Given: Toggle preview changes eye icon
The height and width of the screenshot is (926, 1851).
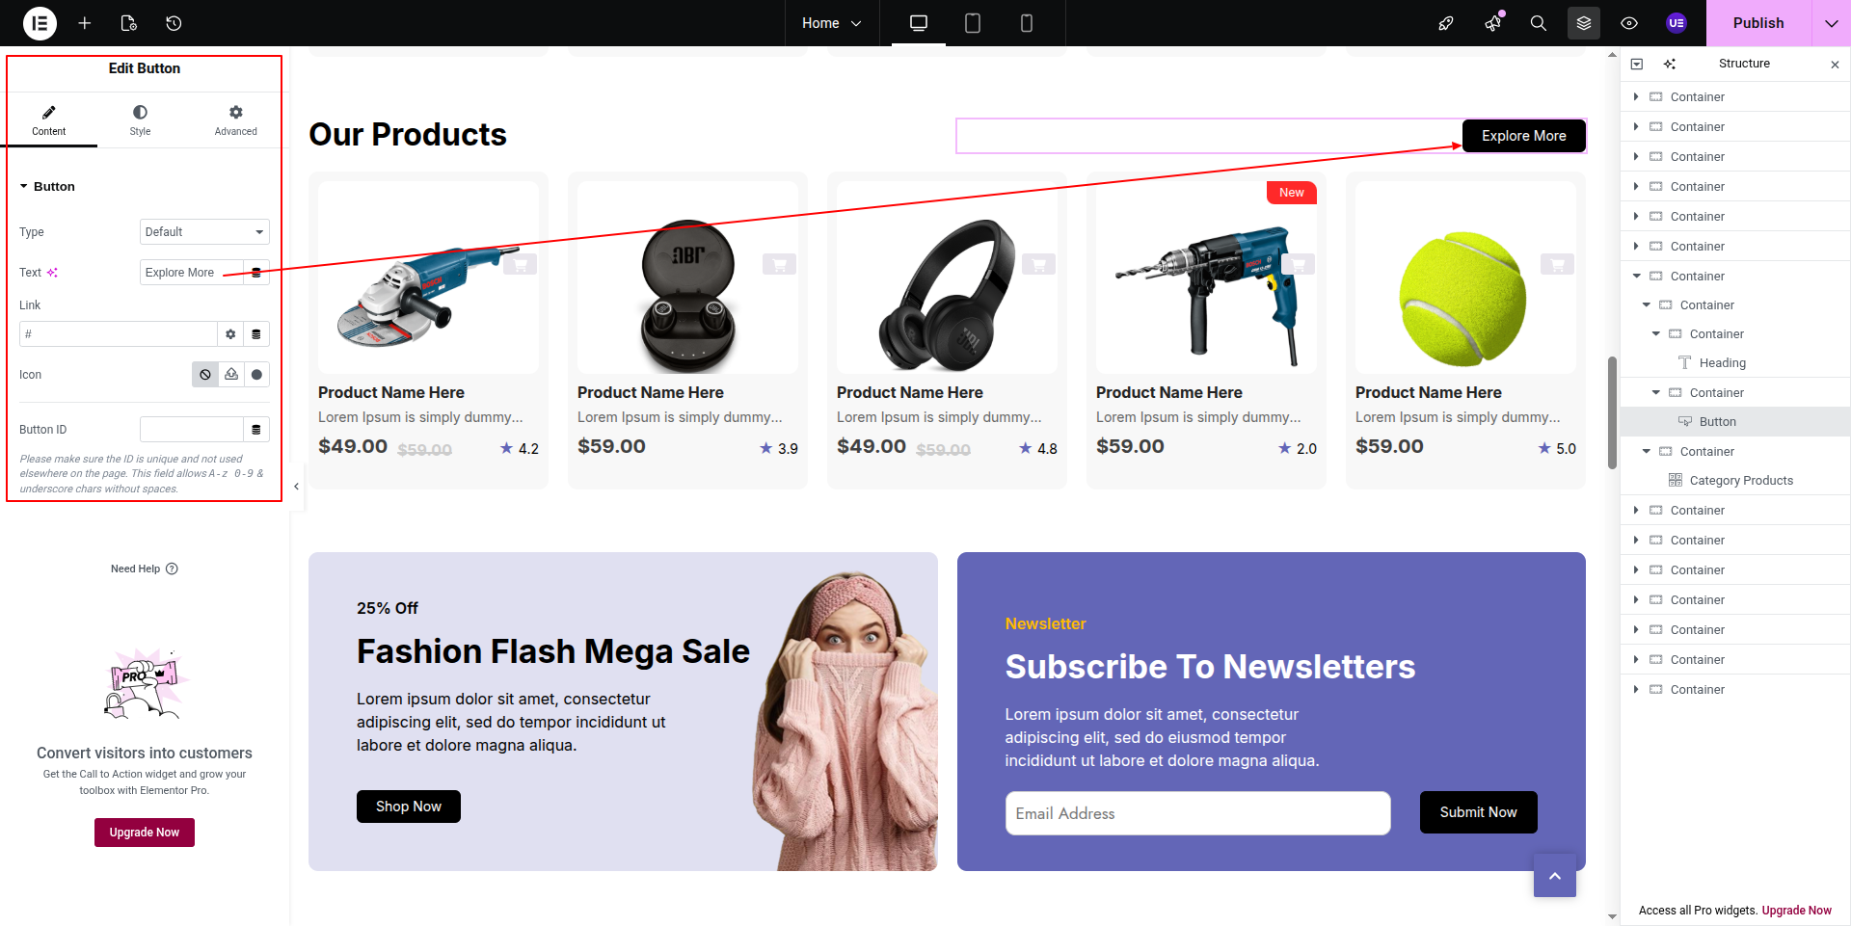Looking at the screenshot, I should [x=1629, y=23].
